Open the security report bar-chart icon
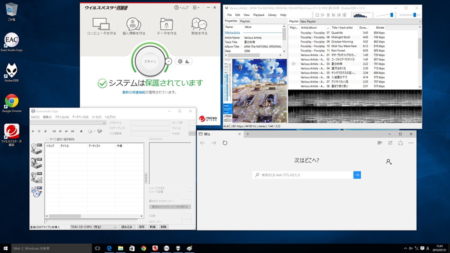 (x=187, y=61)
